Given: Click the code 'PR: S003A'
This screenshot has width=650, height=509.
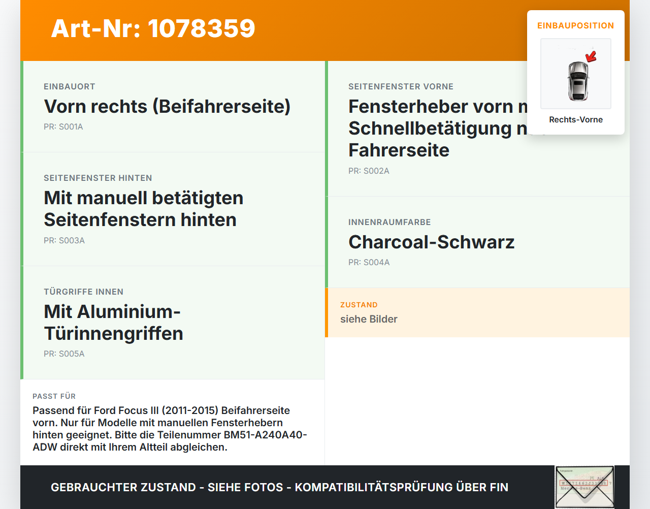Looking at the screenshot, I should tap(64, 240).
